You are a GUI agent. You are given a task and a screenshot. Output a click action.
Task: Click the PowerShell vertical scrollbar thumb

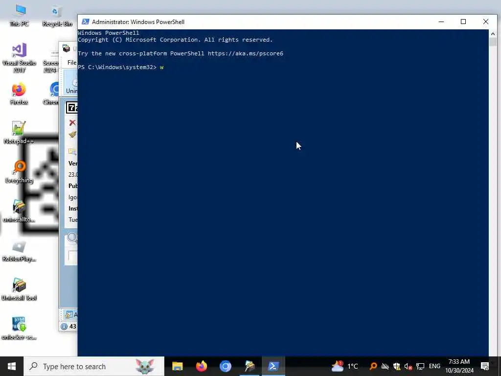pyautogui.click(x=493, y=42)
